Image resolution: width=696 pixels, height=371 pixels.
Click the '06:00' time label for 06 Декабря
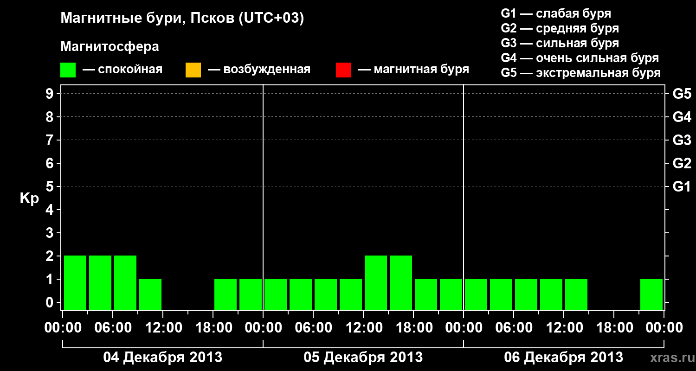(x=514, y=328)
